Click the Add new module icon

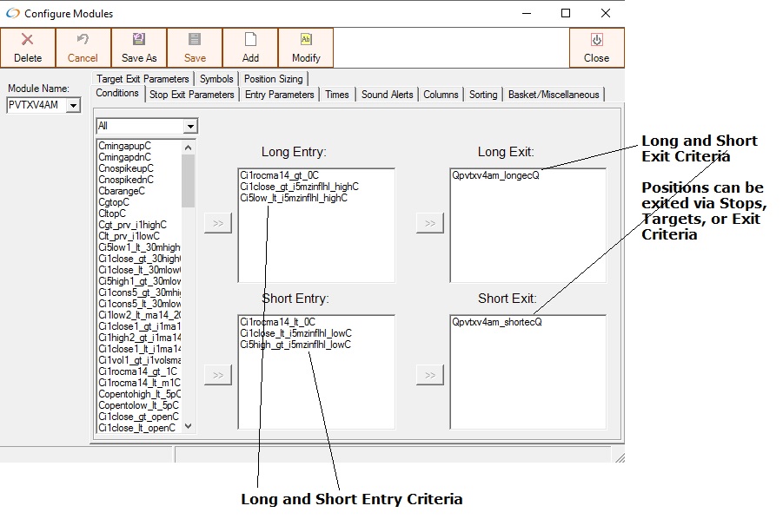click(250, 40)
